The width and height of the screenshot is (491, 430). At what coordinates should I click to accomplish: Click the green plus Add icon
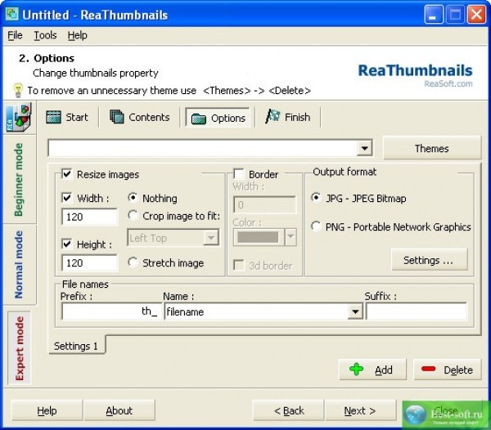pyautogui.click(x=356, y=370)
